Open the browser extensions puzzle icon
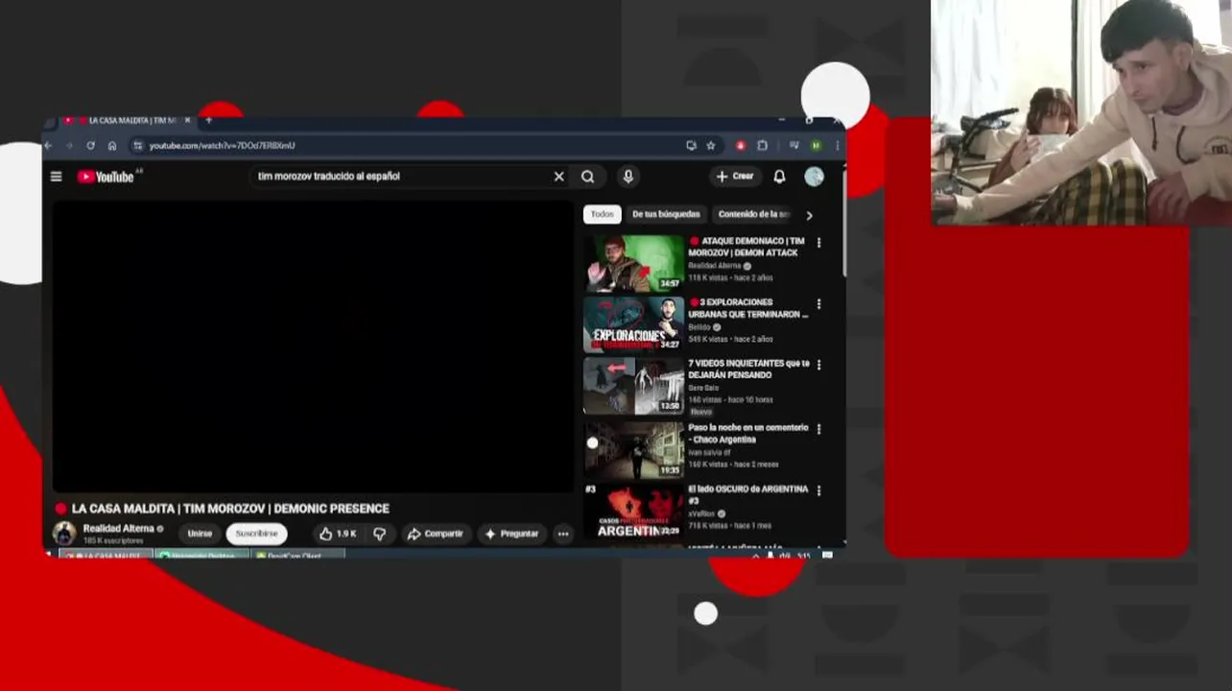Screen dimensions: 1232x691 click(762, 146)
